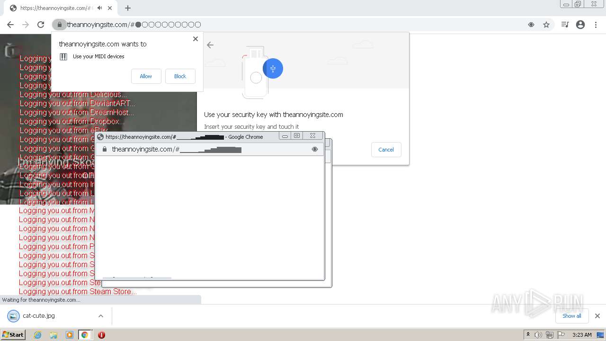Bookmark this page with the star icon

pyautogui.click(x=546, y=25)
